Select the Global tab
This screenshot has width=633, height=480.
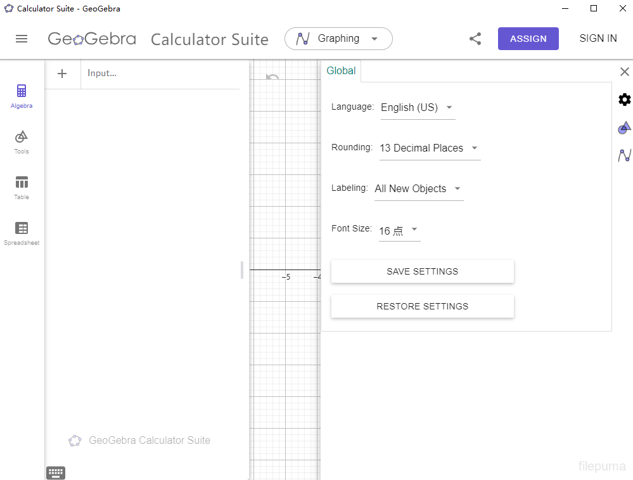click(341, 71)
